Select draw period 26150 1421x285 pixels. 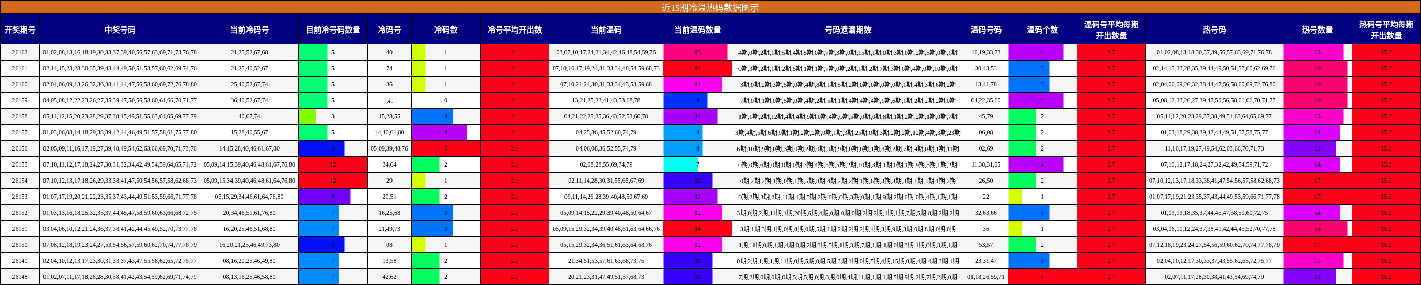coord(20,244)
